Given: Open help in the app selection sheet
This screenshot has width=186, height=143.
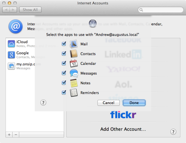Looking at the screenshot, I should (43, 103).
